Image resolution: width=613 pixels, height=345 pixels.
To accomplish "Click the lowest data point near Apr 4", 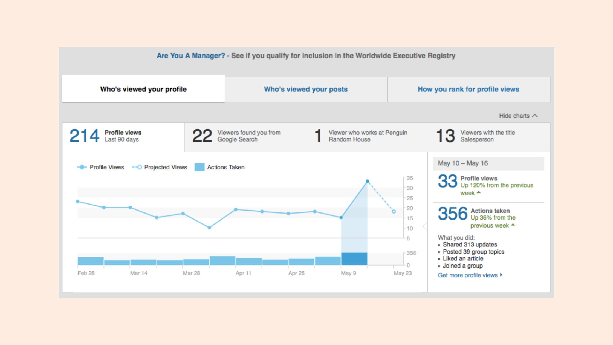I will pos(209,228).
